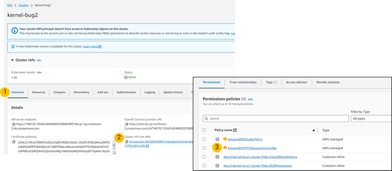
Task: Open the Filter by Type dropdown
Action: (x=371, y=118)
